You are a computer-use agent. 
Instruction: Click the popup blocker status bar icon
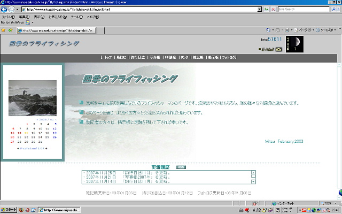(255, 203)
